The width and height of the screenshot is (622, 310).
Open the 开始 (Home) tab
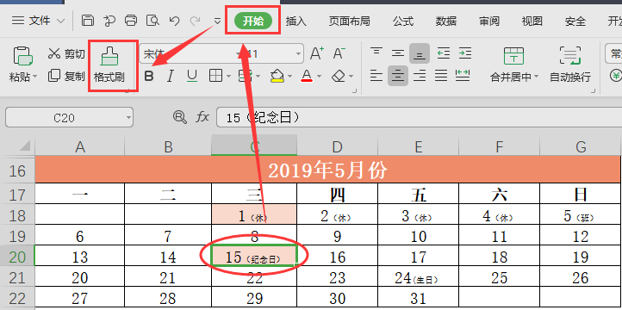tap(253, 21)
